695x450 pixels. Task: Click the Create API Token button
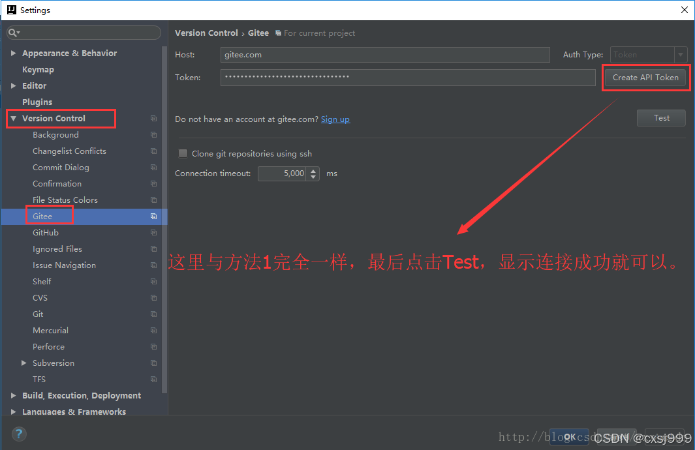[645, 78]
